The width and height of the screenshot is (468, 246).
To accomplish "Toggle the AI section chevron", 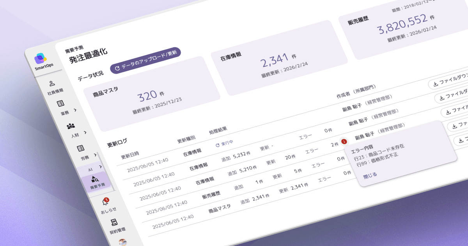I will coord(101,167).
